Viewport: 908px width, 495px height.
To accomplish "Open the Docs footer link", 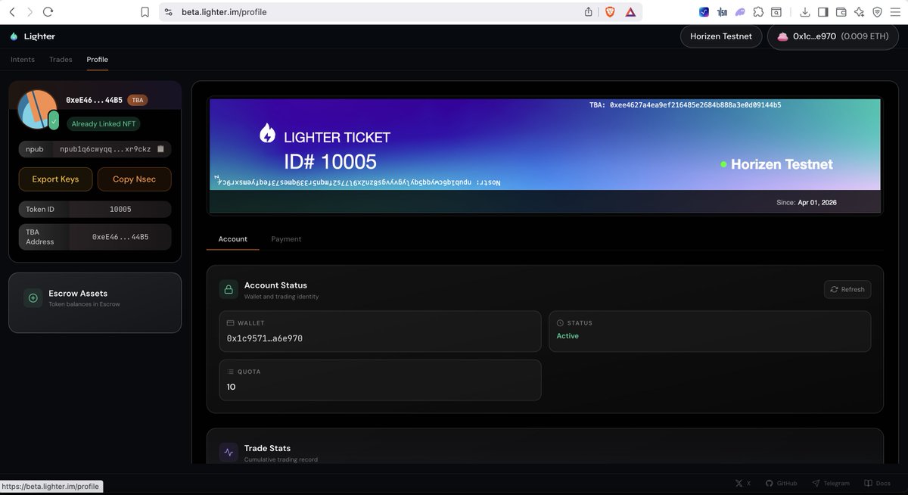I will point(878,483).
